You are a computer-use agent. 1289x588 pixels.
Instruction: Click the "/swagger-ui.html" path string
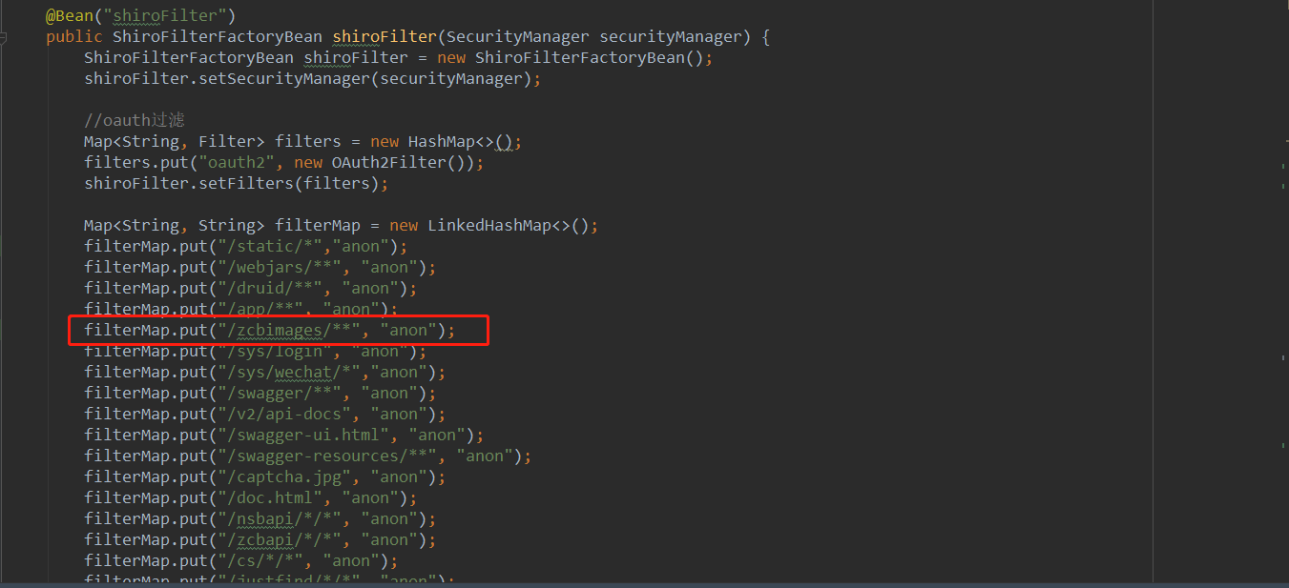coord(303,436)
